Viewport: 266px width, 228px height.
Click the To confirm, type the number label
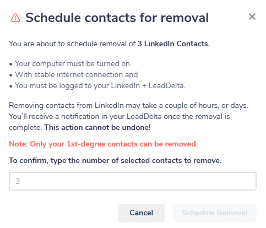pyautogui.click(x=115, y=161)
